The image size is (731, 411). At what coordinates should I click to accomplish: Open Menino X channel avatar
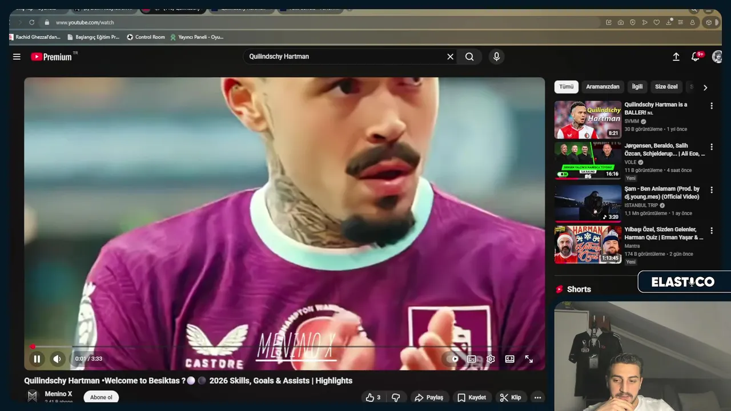[x=33, y=396]
